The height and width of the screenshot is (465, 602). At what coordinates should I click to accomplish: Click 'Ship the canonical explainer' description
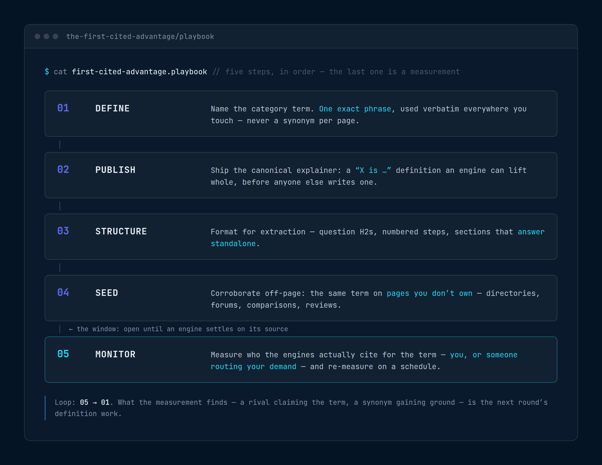coord(276,170)
